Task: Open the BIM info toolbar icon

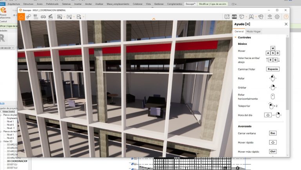Action: [36, 16]
